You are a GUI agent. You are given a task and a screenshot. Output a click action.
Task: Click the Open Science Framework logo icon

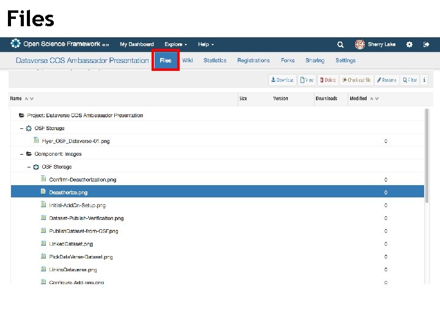coord(15,43)
